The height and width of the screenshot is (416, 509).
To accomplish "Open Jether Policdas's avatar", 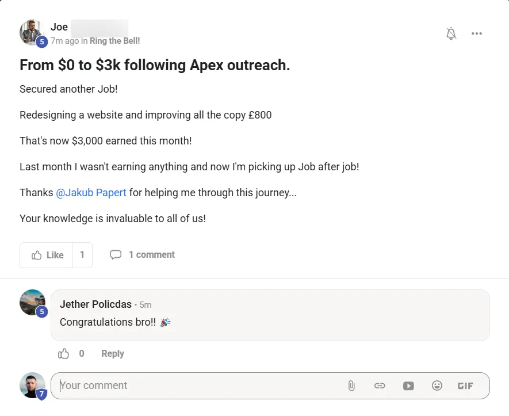I will click(x=32, y=302).
